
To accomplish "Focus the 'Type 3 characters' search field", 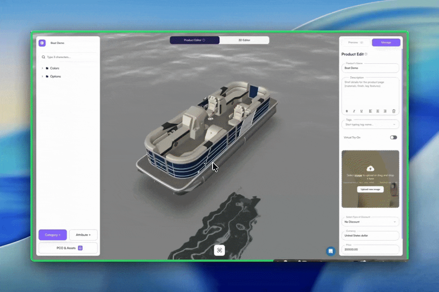I will [x=68, y=57].
